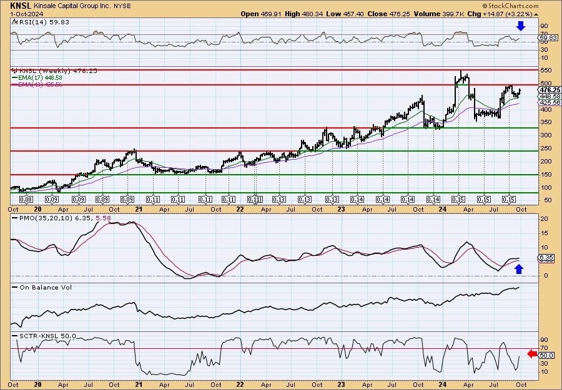Click the 500 price axis label
This screenshot has height=390, width=562.
(x=546, y=84)
